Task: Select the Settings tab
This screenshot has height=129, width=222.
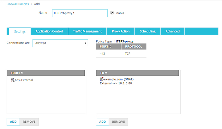Action: 19,32
